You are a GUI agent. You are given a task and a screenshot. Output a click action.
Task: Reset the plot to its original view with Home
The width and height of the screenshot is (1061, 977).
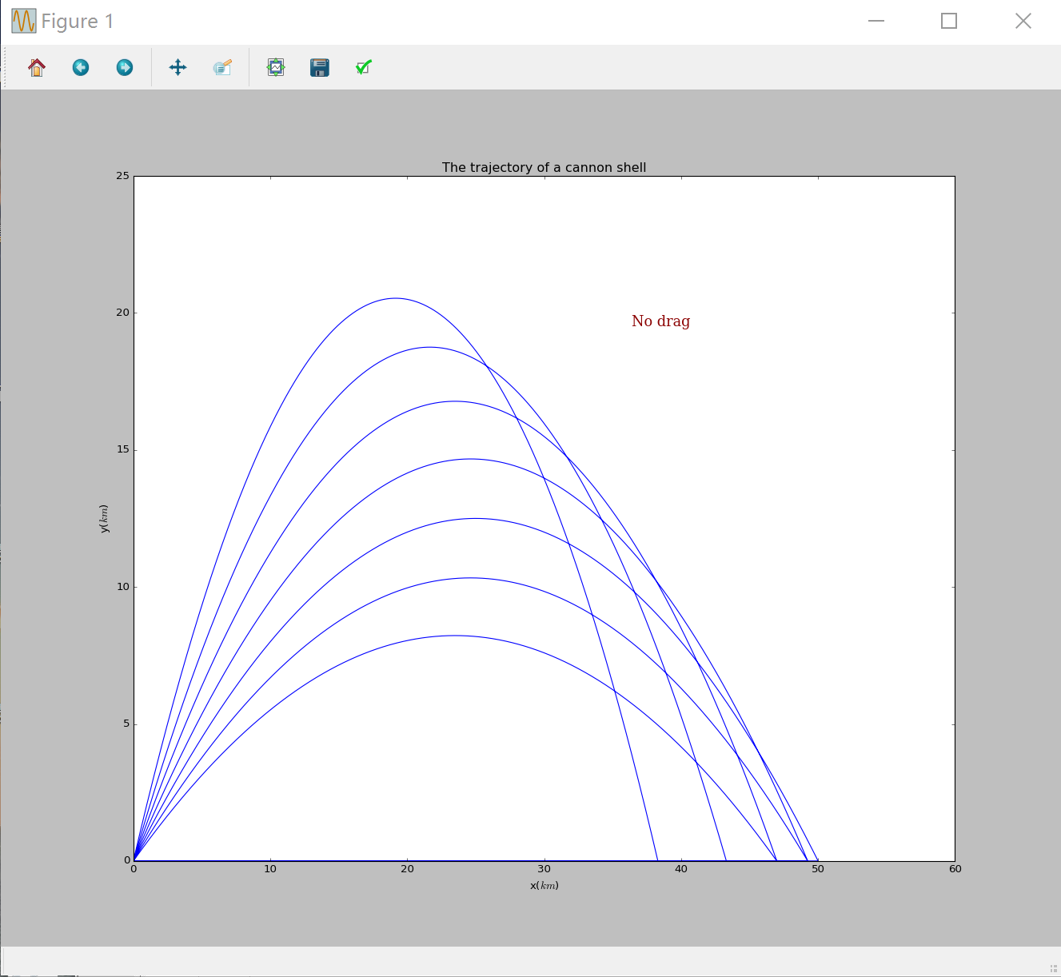click(37, 67)
